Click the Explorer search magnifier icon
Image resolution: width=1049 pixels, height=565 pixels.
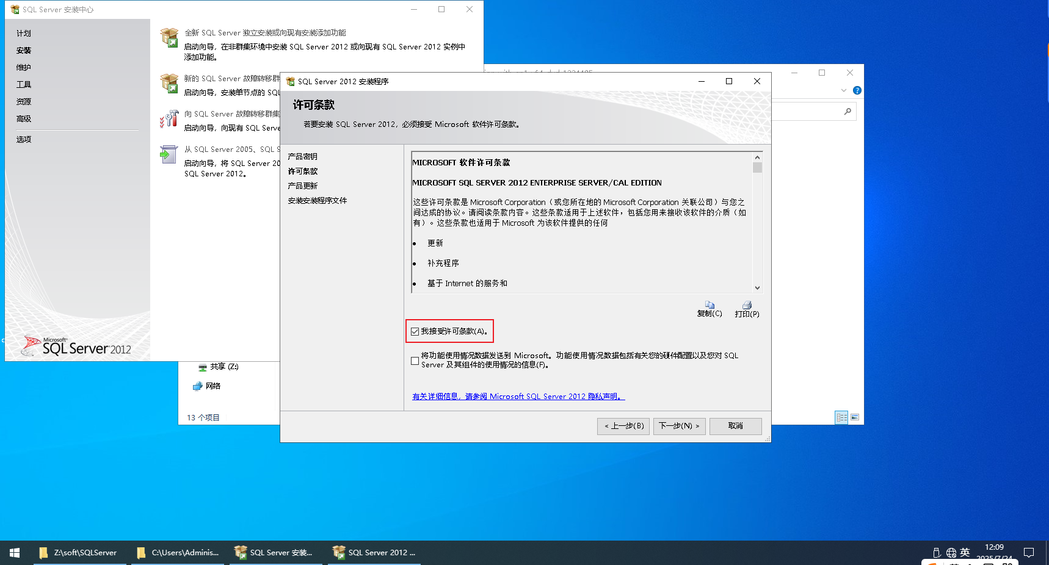click(848, 112)
